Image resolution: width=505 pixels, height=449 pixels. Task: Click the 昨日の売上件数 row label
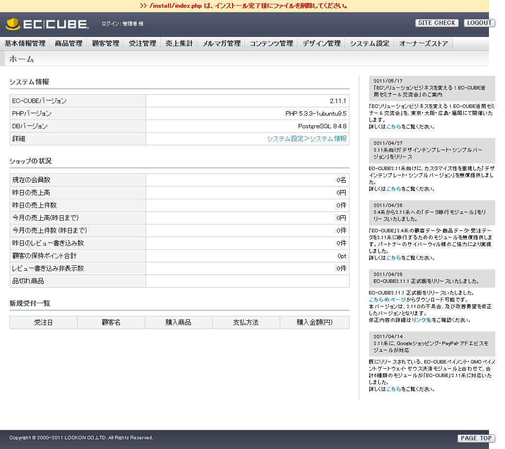point(34,205)
